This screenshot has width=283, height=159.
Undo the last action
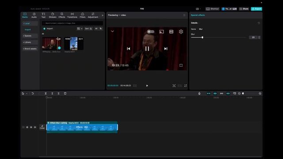33,94
